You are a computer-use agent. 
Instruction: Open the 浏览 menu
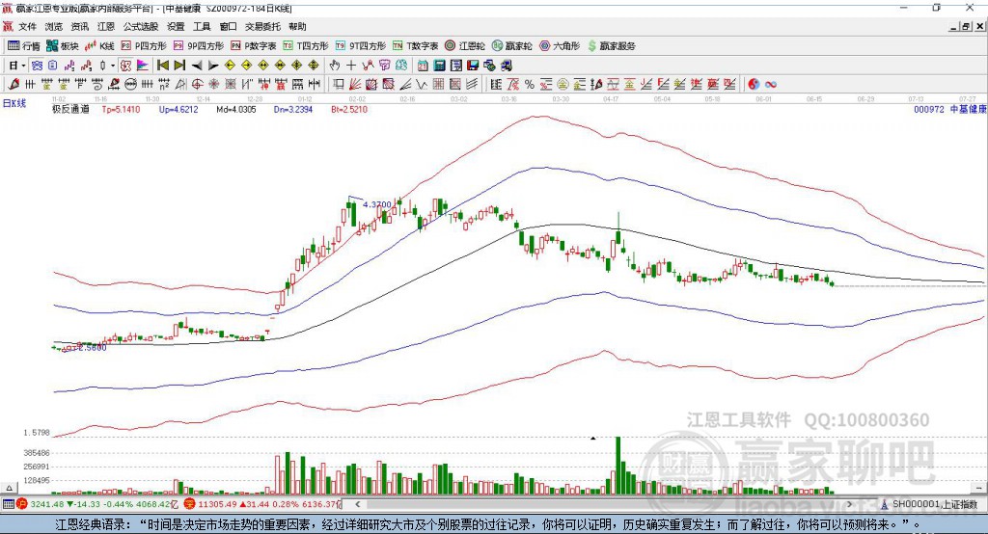[x=54, y=26]
